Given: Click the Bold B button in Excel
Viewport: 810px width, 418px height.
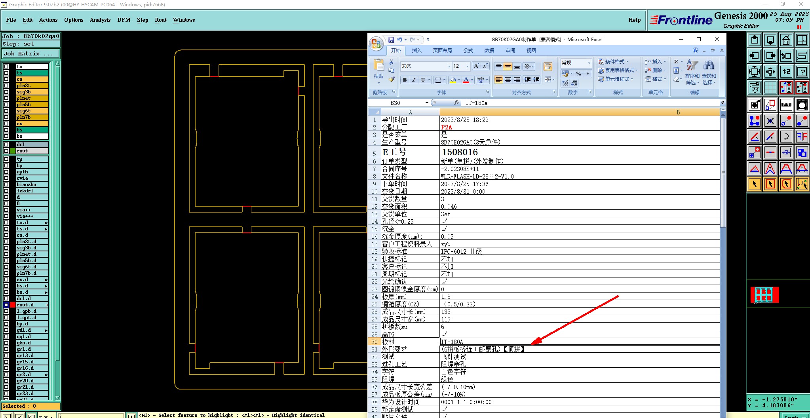Looking at the screenshot, I should pyautogui.click(x=405, y=80).
